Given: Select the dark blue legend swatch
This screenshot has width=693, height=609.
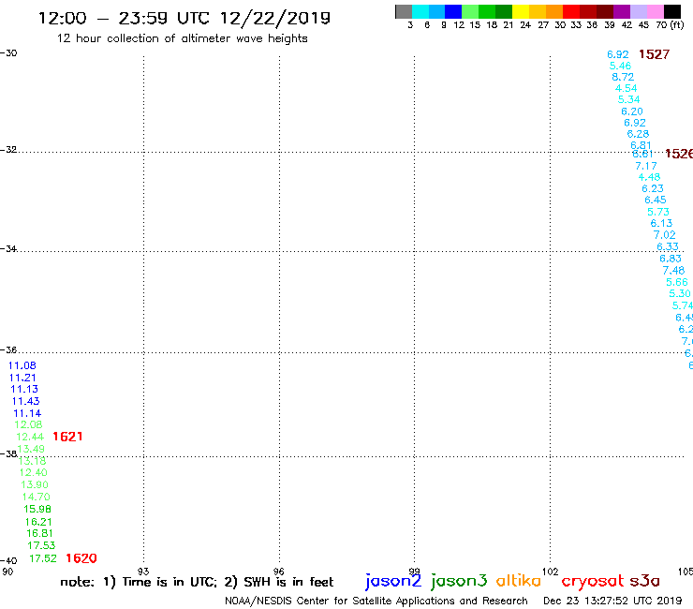Looking at the screenshot, I should [453, 11].
